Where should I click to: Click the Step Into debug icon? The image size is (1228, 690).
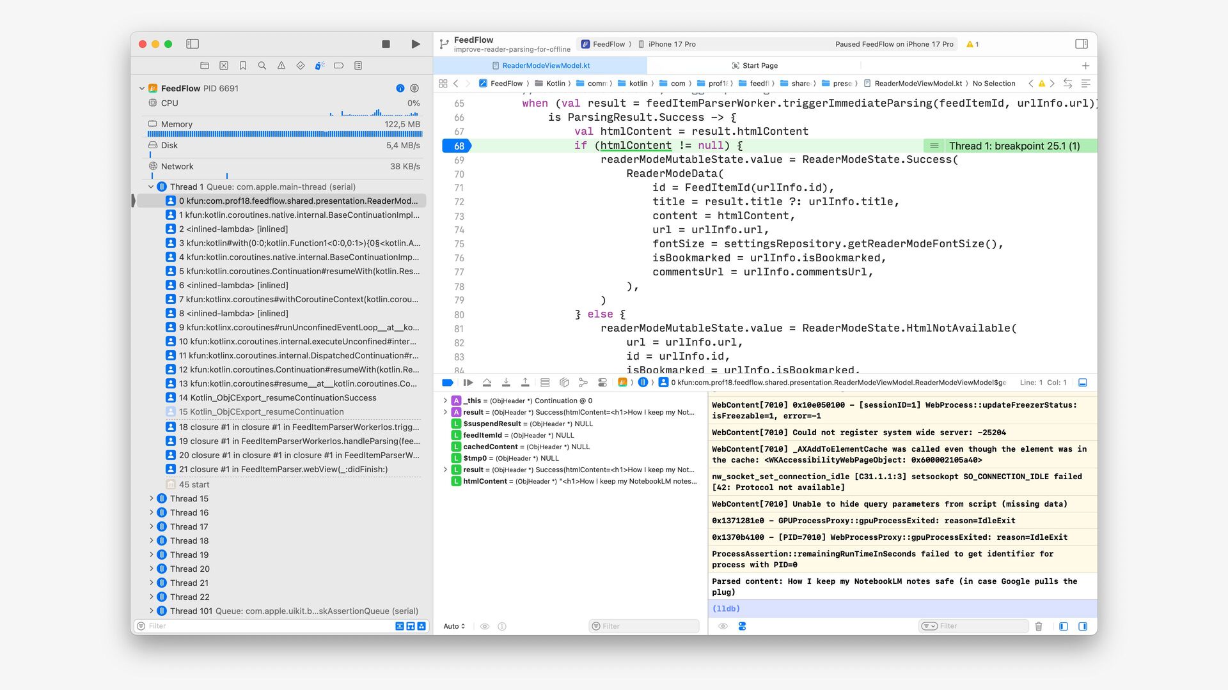pos(506,383)
